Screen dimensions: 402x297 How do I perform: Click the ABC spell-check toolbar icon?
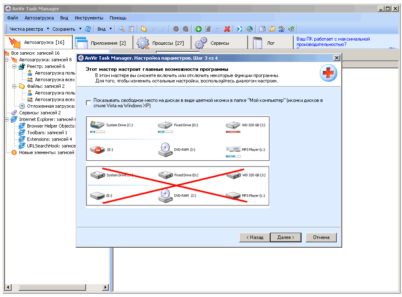pyautogui.click(x=282, y=29)
